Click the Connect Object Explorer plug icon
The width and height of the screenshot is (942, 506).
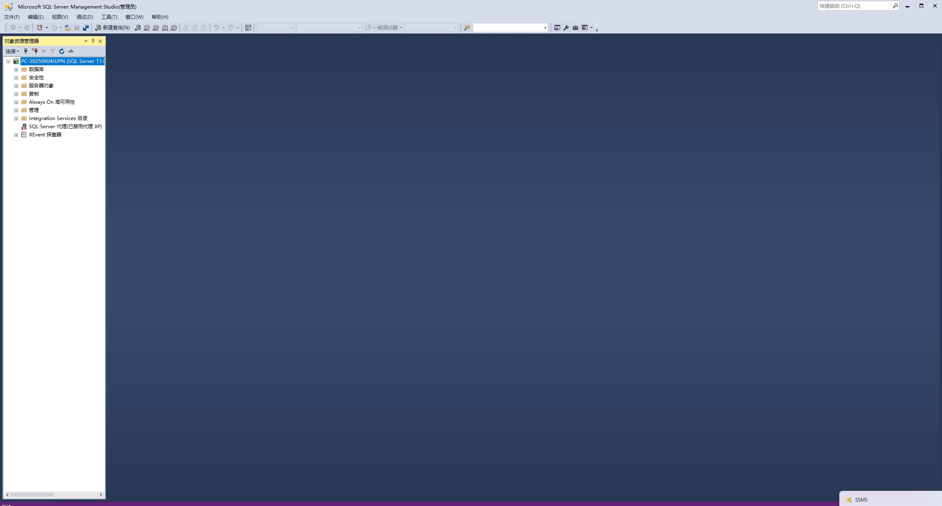tap(26, 51)
